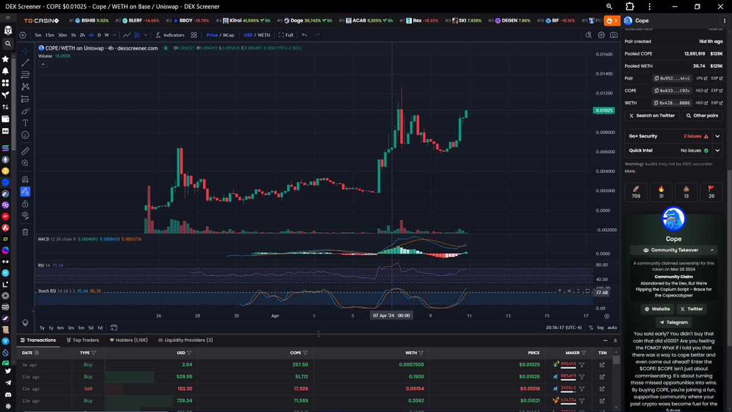The image size is (732, 412).
Task: Open the Liquidity Providers (3) tab
Action: click(185, 340)
